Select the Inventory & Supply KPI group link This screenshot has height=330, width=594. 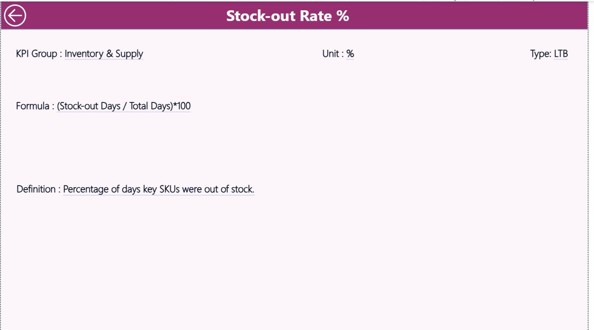coord(103,54)
